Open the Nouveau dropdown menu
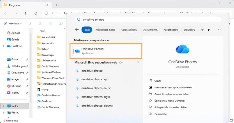This screenshot has height=123, width=234. [x=13, y=24]
